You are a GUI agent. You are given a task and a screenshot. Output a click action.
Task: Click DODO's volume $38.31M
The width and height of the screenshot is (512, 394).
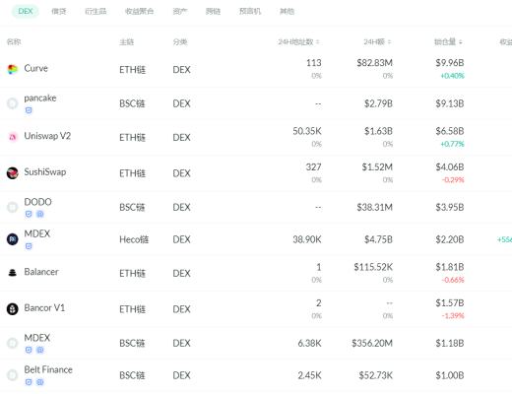point(374,208)
